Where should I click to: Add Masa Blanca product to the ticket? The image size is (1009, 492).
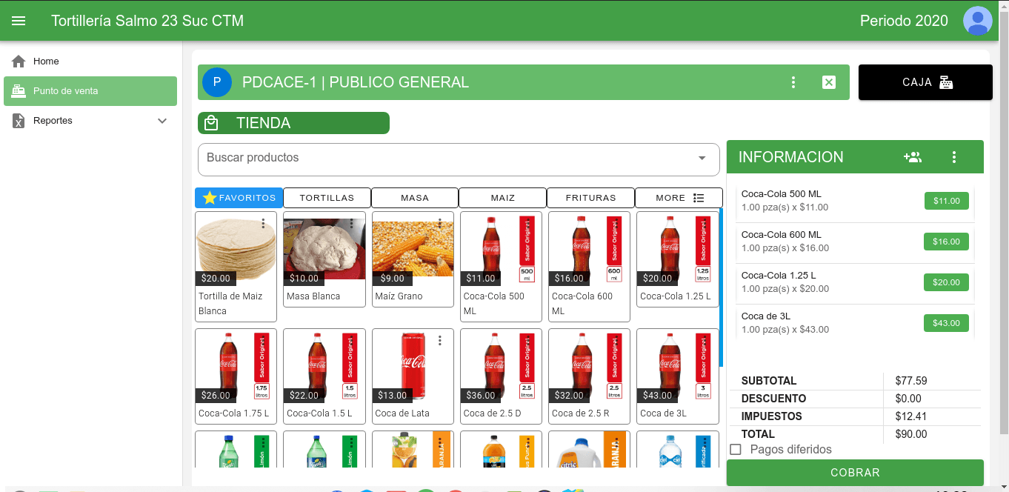click(x=324, y=259)
